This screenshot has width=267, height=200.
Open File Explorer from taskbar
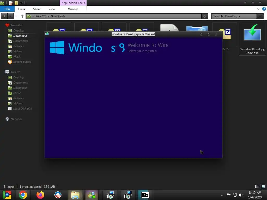tap(75, 195)
